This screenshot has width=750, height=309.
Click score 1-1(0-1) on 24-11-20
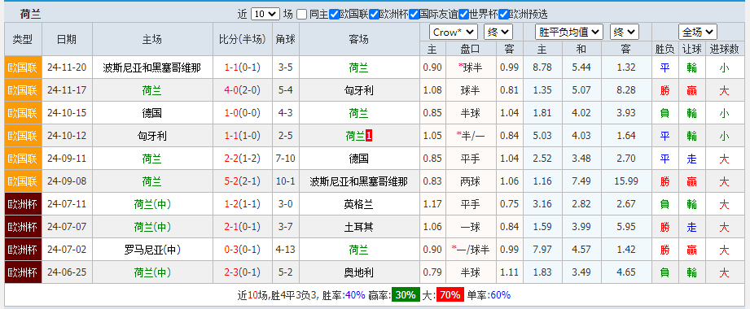pyautogui.click(x=243, y=67)
